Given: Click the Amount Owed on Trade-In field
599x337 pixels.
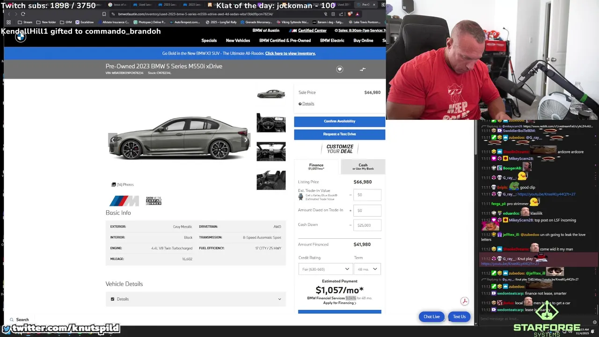Looking at the screenshot, I should pyautogui.click(x=367, y=210).
